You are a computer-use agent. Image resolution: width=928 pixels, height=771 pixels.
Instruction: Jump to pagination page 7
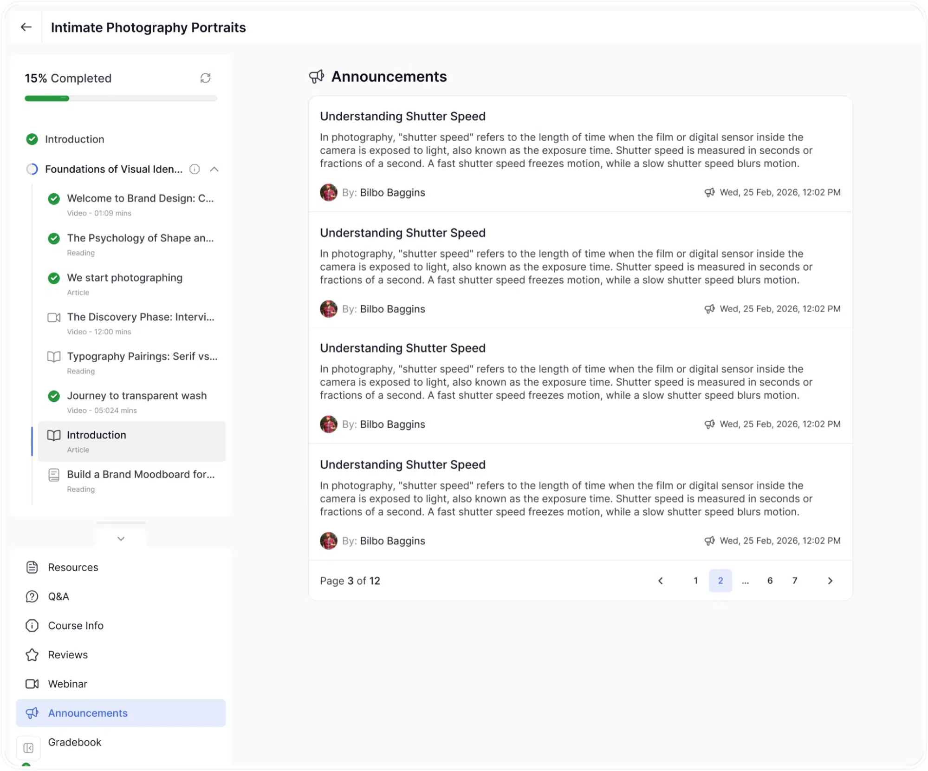[795, 581]
